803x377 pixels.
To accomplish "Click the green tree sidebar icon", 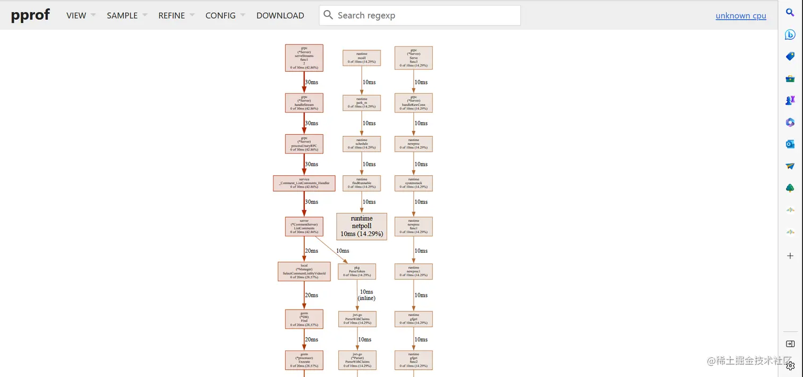I will (790, 188).
